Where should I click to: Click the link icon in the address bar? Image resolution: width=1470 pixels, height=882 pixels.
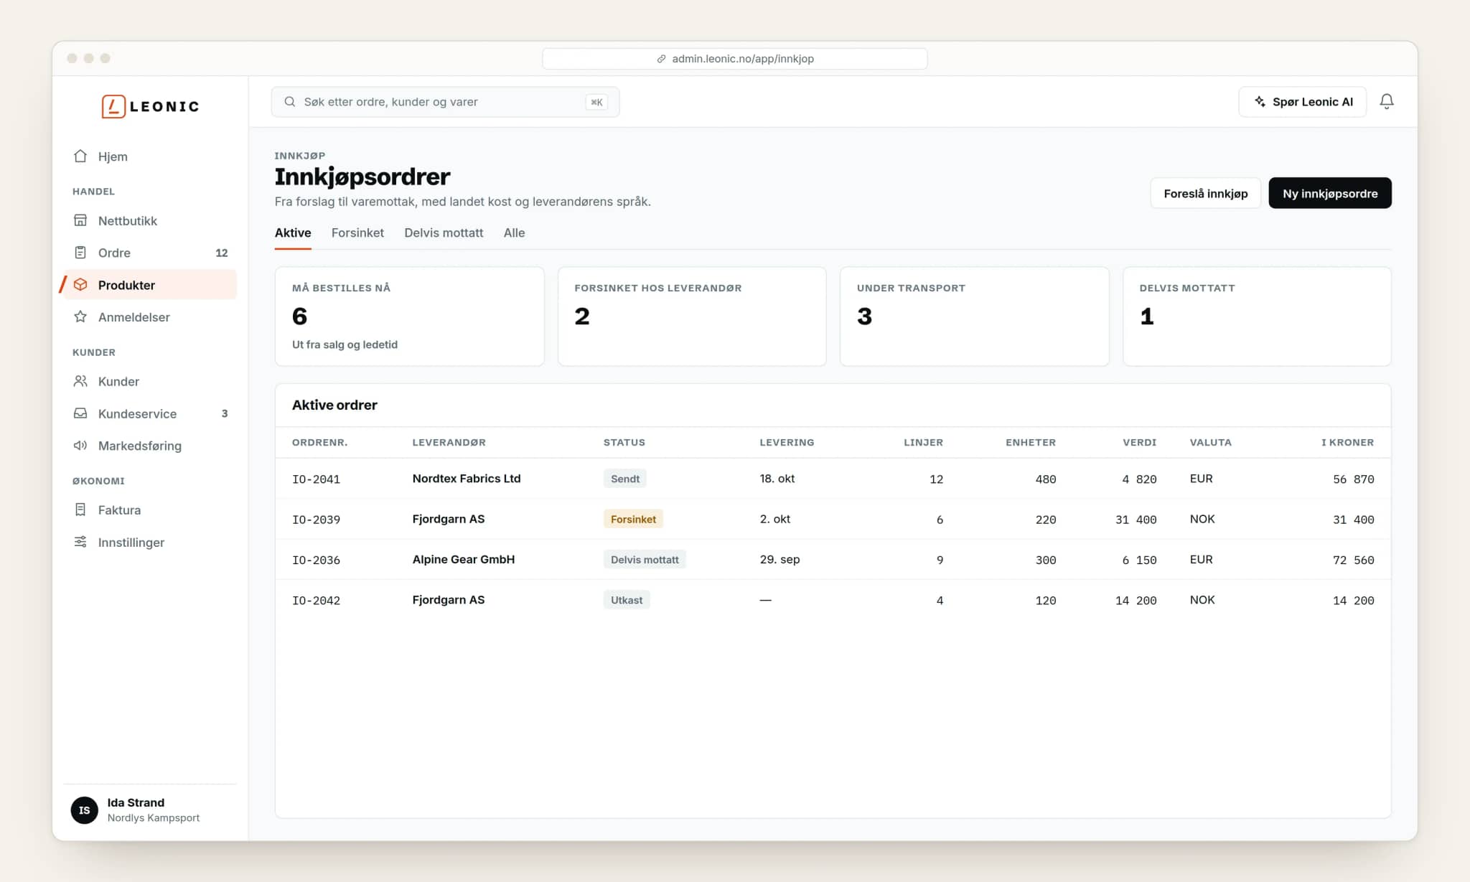pyautogui.click(x=661, y=59)
